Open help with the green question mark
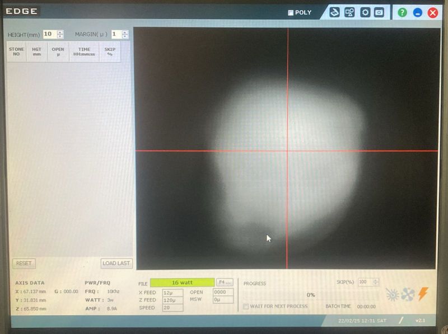Image resolution: width=448 pixels, height=334 pixels. [x=402, y=12]
